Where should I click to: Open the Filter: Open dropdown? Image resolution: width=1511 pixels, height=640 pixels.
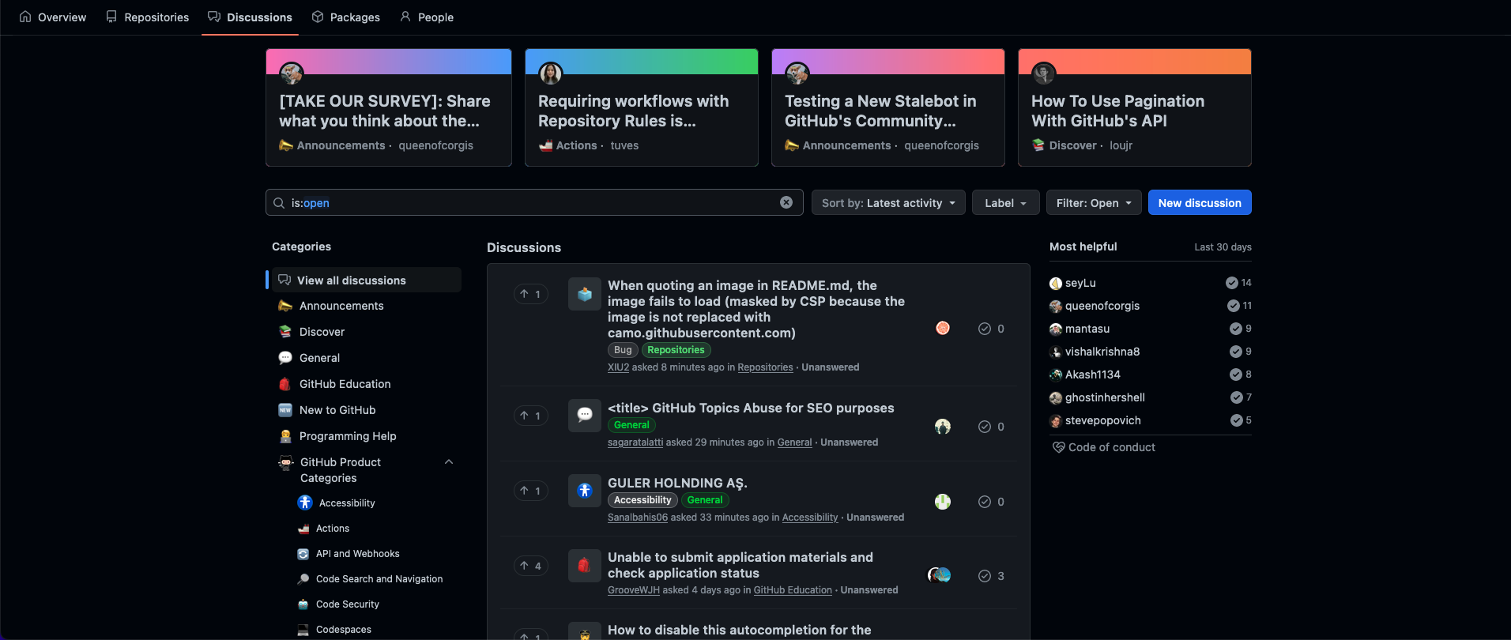[1094, 203]
